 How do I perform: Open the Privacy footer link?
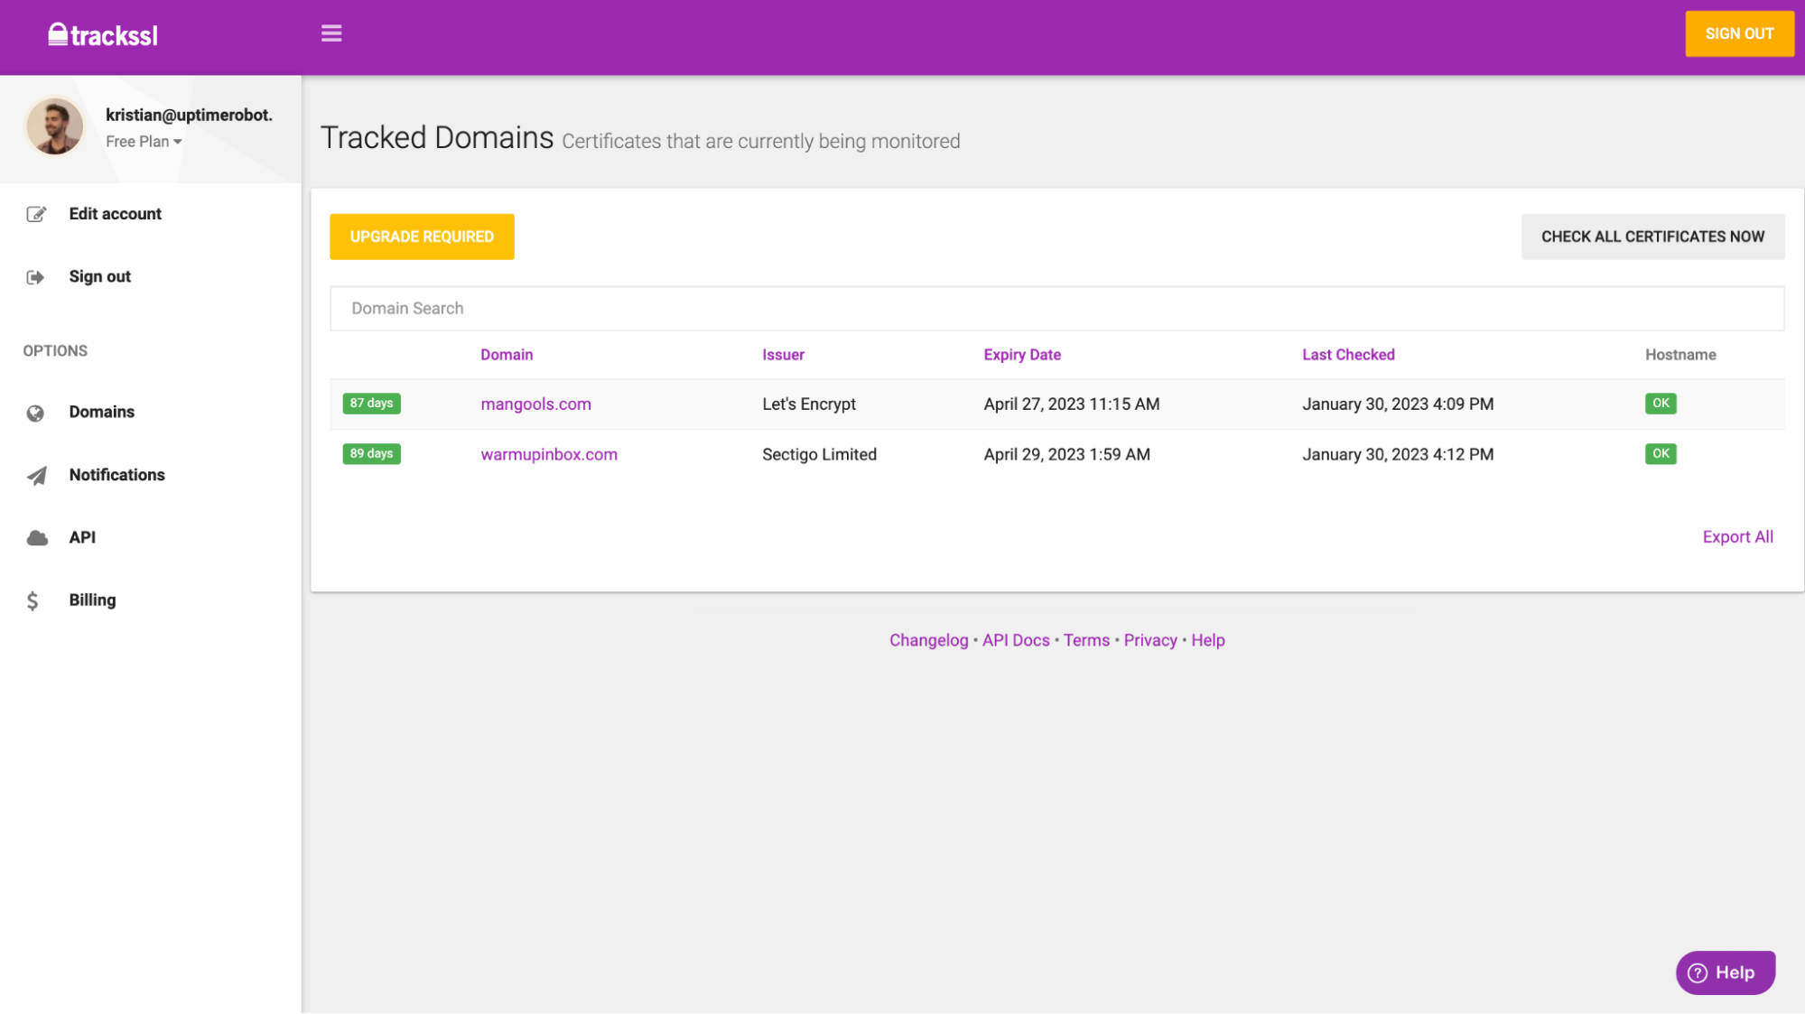[x=1150, y=640]
